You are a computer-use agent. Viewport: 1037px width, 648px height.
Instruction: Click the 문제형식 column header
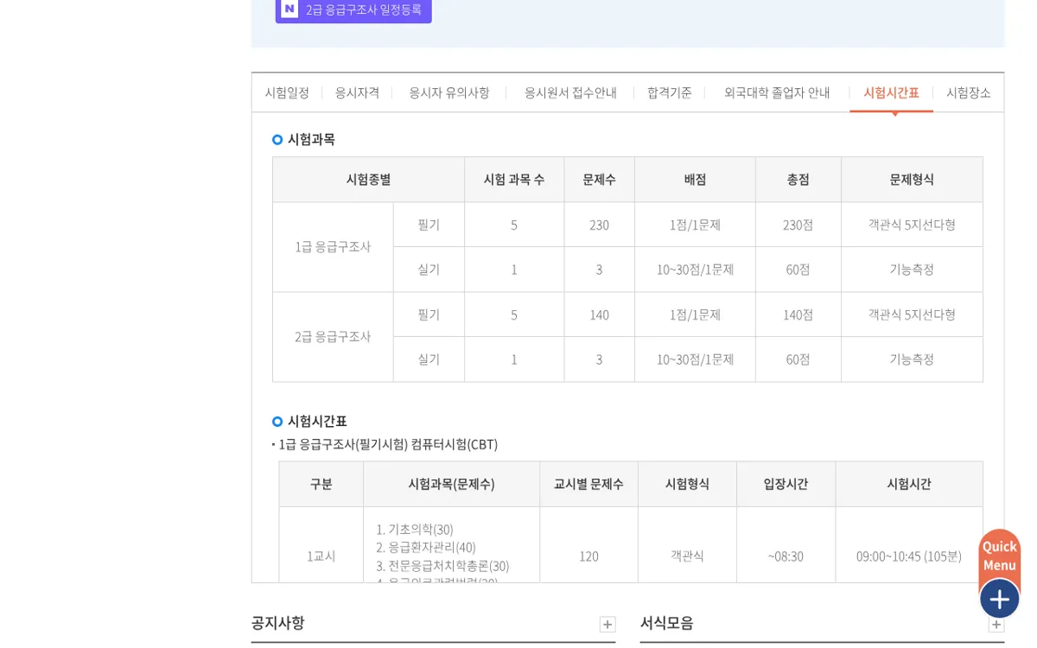coord(912,180)
